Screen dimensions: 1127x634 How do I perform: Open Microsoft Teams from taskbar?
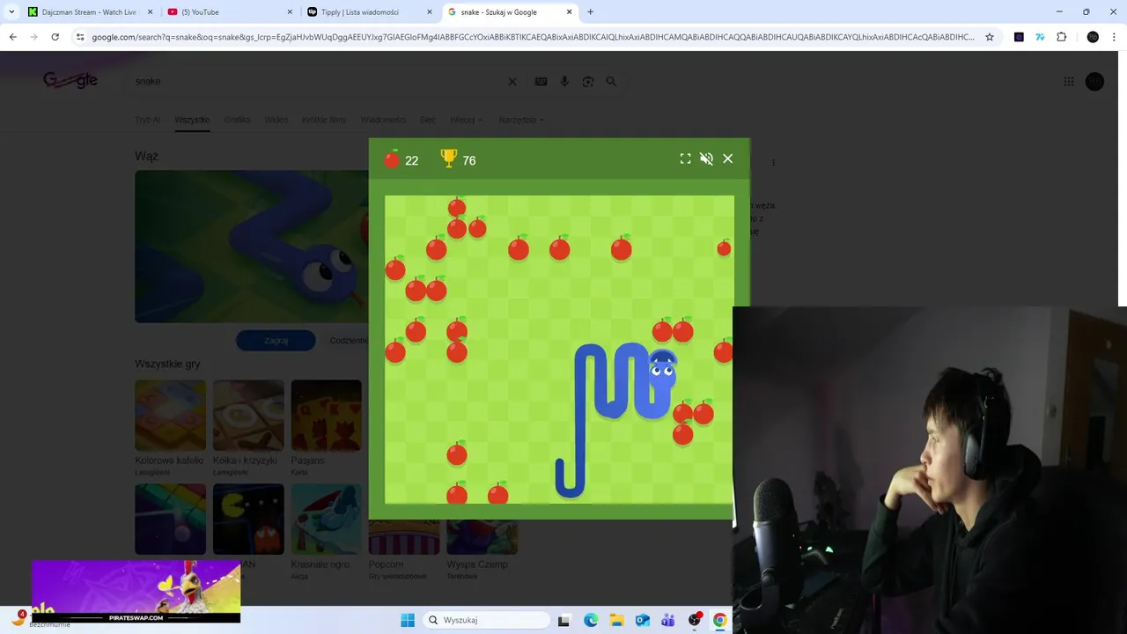coord(668,620)
